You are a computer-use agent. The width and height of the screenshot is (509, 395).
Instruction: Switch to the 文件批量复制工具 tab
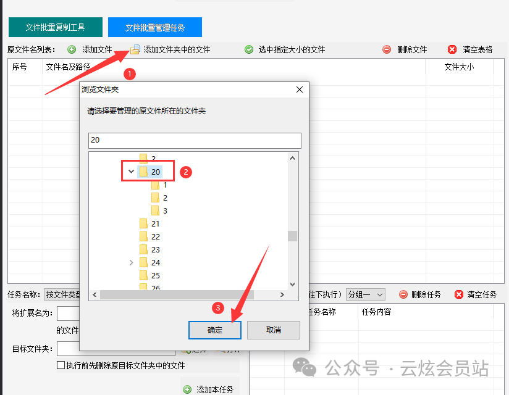[x=56, y=27]
